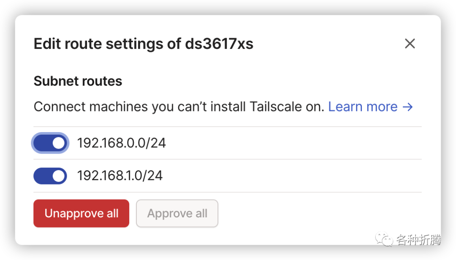Click the row containing 192.168.1.0/24
Screen dimensions: 456x260
click(x=228, y=176)
